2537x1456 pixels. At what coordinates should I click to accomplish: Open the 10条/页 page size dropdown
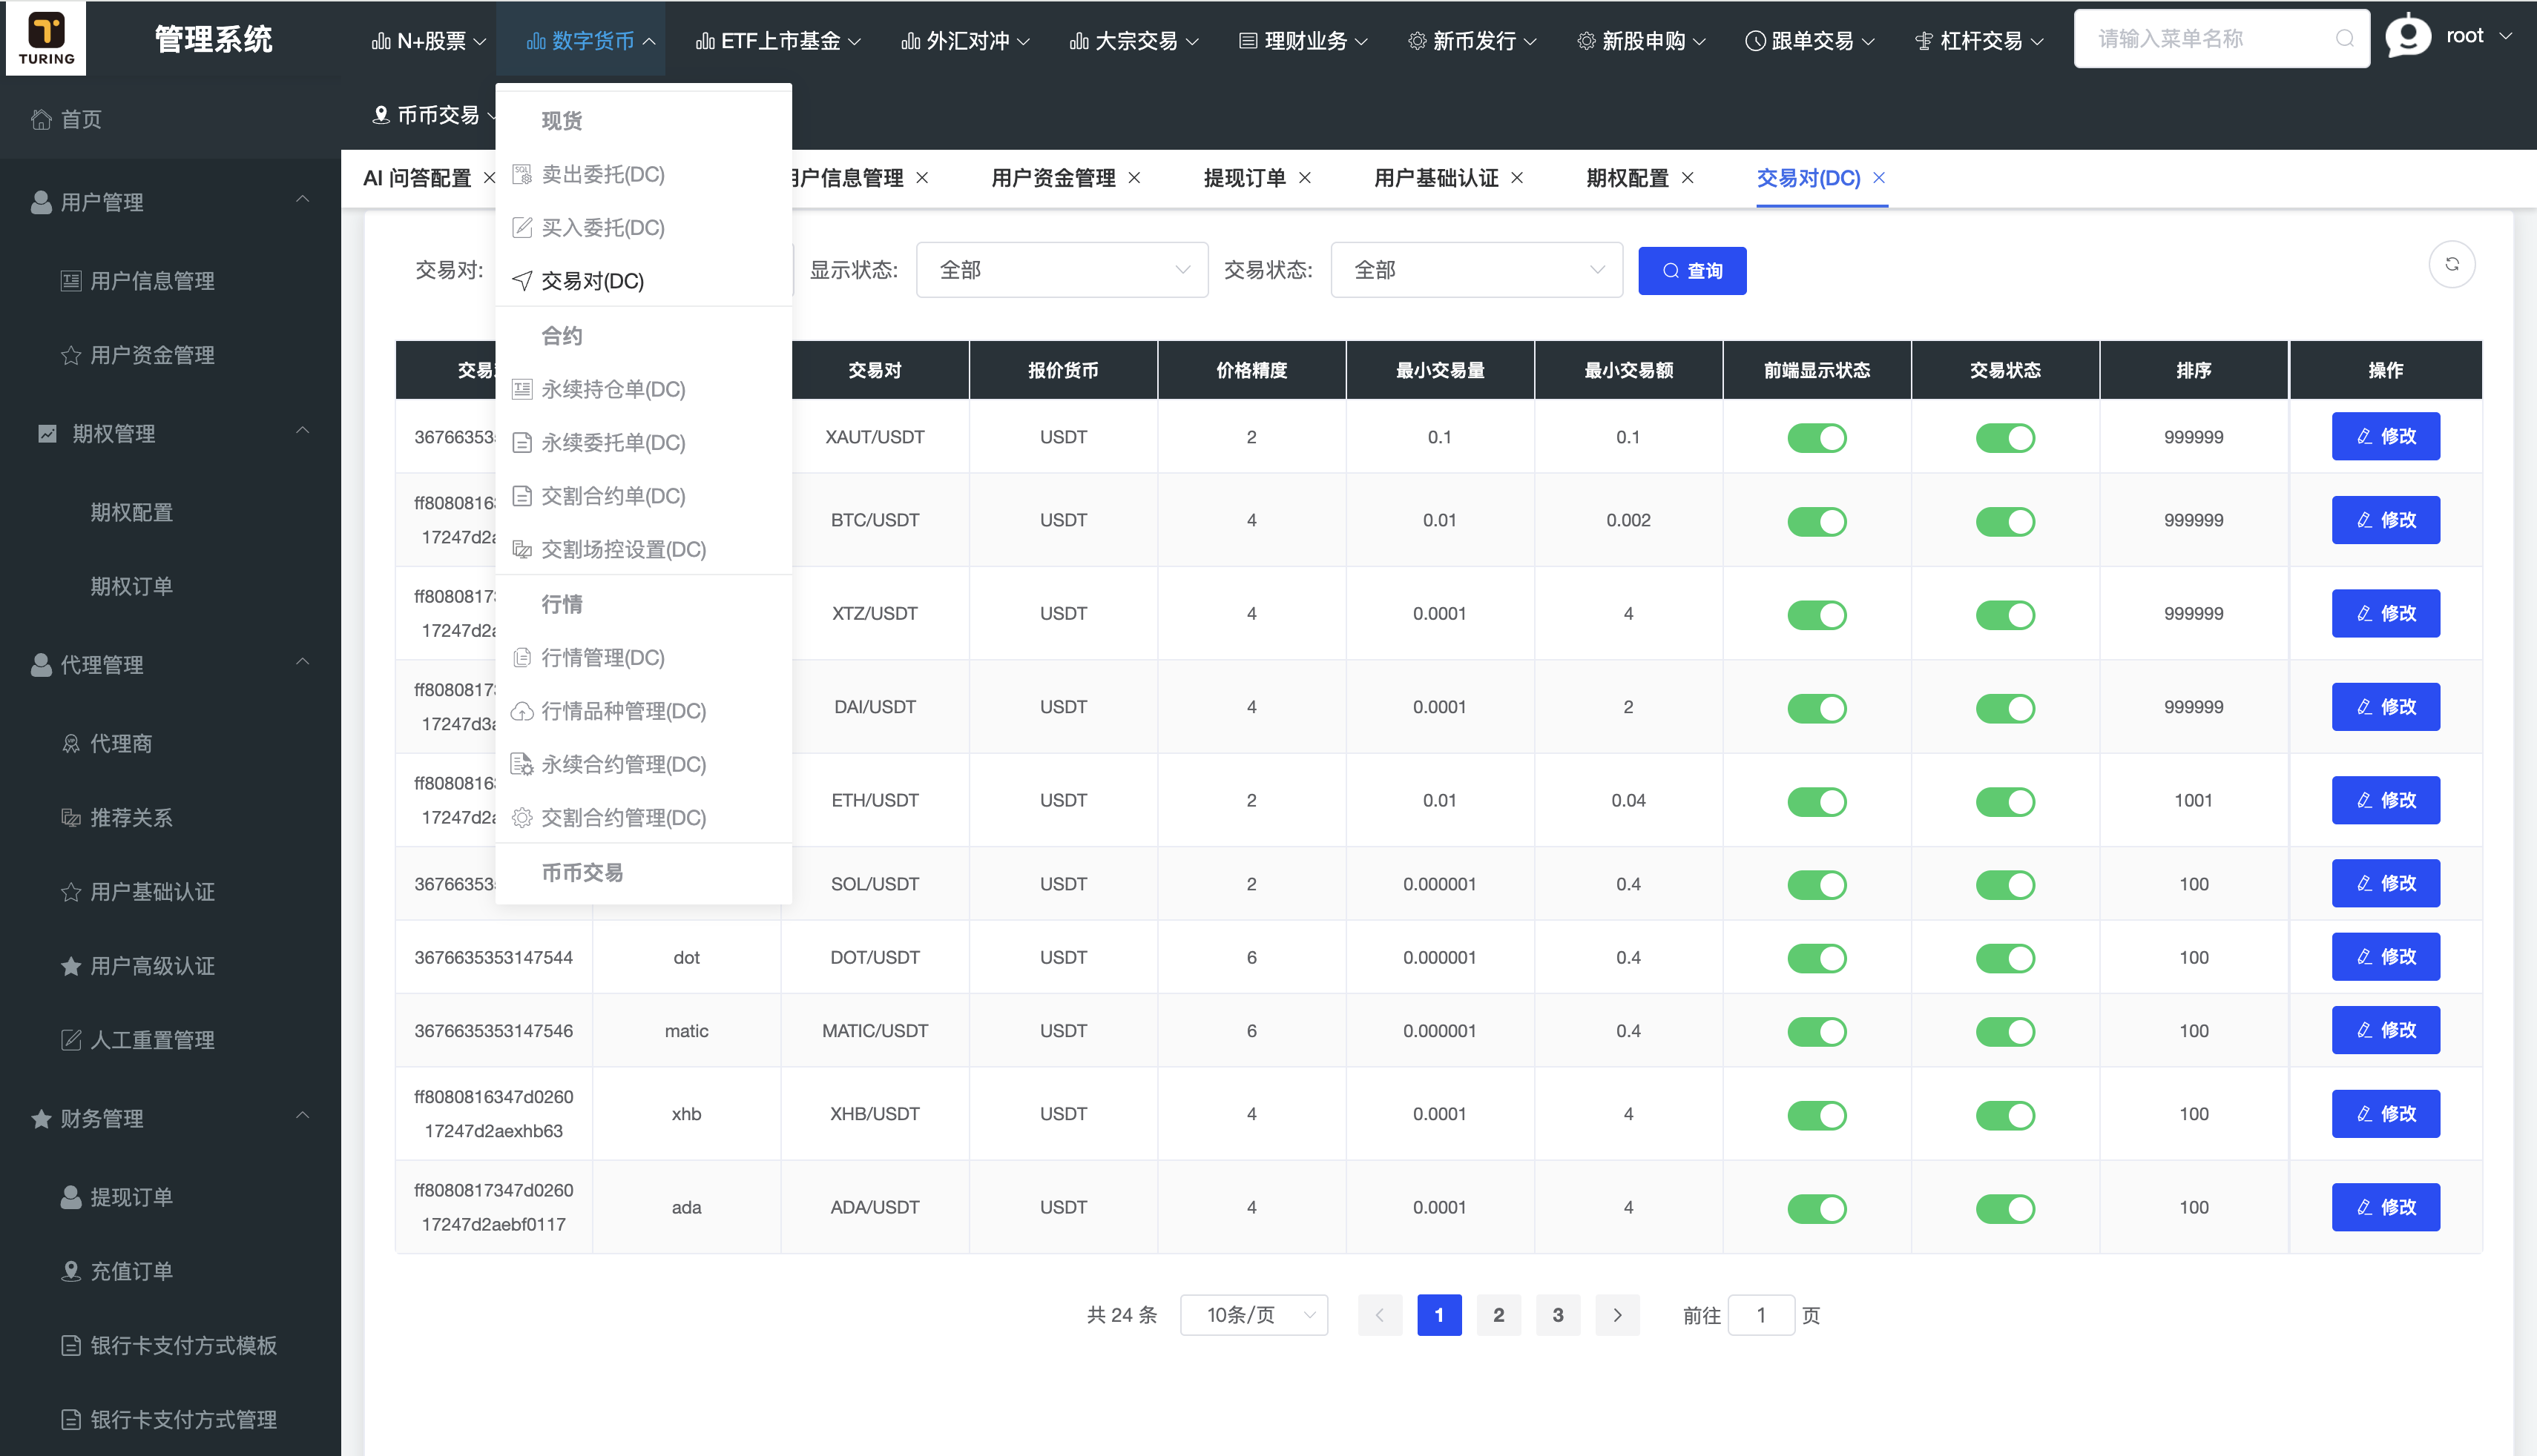pos(1254,1315)
